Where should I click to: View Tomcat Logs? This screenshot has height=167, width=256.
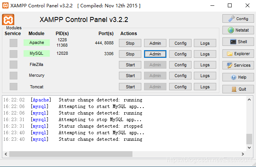pyautogui.click(x=205, y=87)
